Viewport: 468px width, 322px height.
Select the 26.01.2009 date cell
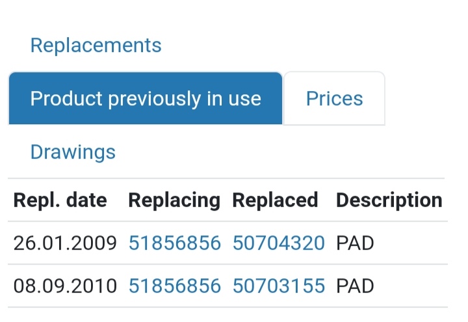pos(65,243)
